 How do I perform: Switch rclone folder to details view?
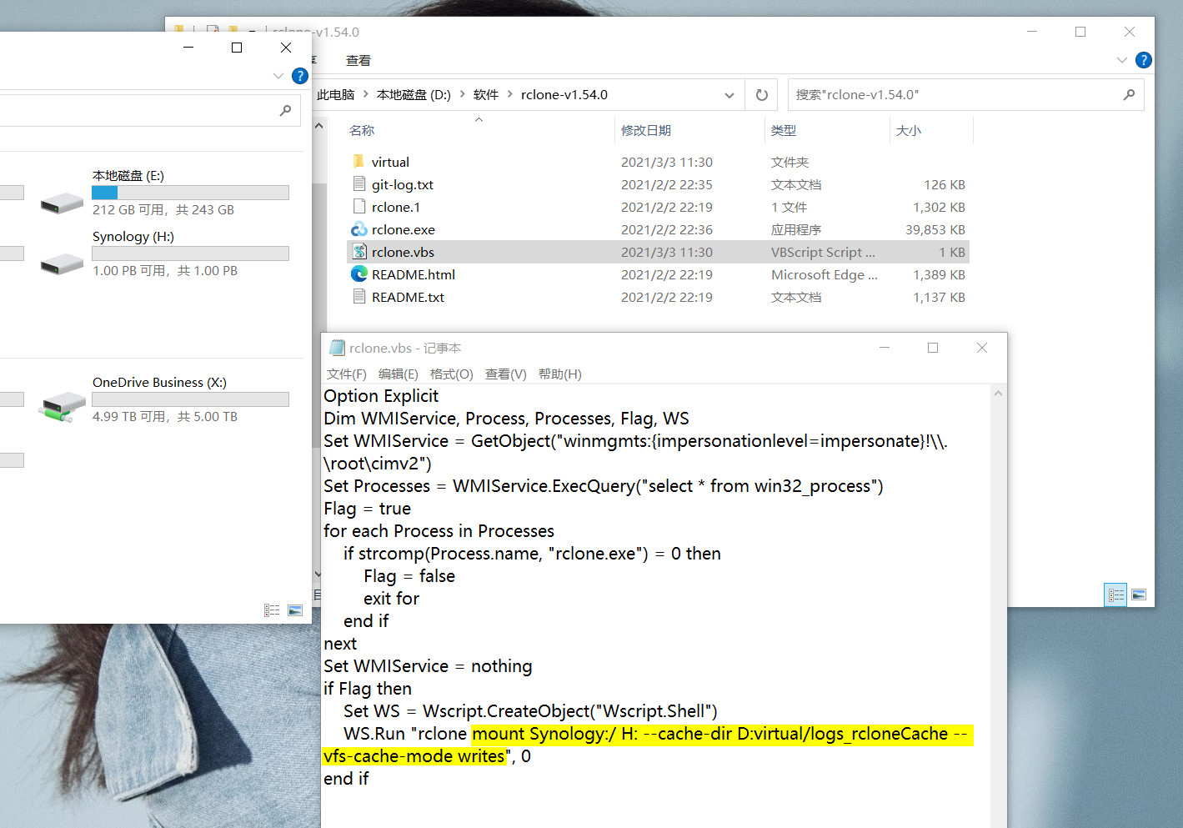coord(1115,595)
